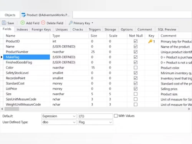Select the RecorderPoint field name
Viewport: 192px width, 144px height.
pyautogui.click(x=15, y=78)
